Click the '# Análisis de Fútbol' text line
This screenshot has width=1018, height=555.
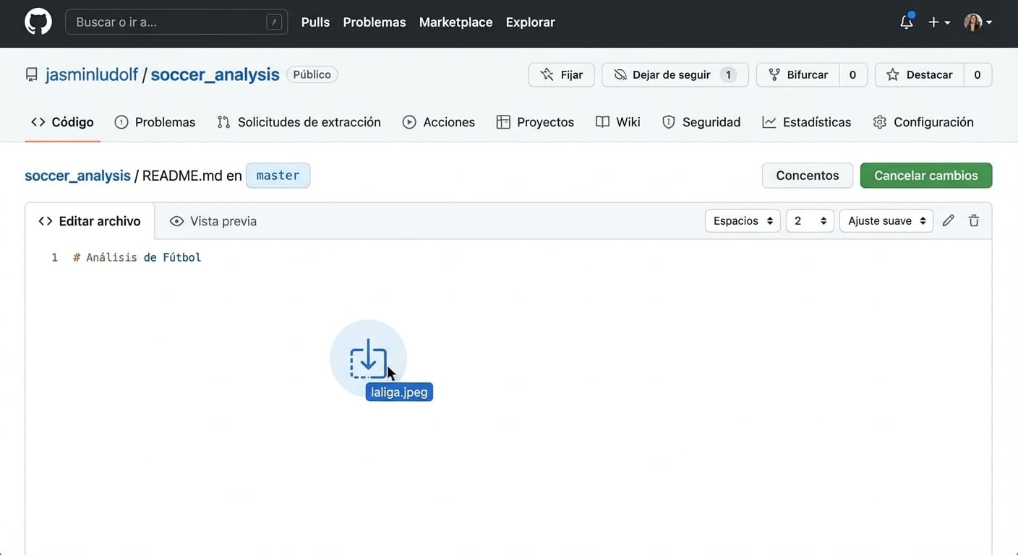point(137,257)
